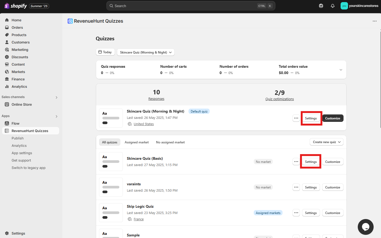The image size is (381, 238).
Task: Open Settings for varaints quiz
Action: pyautogui.click(x=311, y=187)
